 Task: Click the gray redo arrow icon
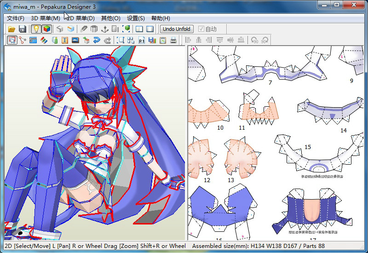tap(108, 40)
